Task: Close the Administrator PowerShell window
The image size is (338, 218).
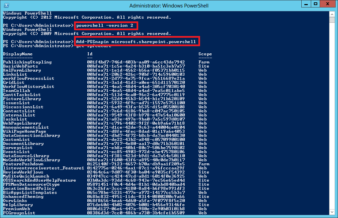Action: pos(328,4)
